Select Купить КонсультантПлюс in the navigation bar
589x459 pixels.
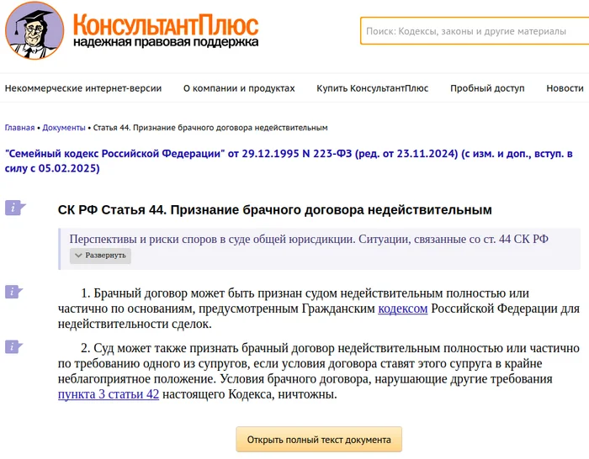click(x=372, y=88)
